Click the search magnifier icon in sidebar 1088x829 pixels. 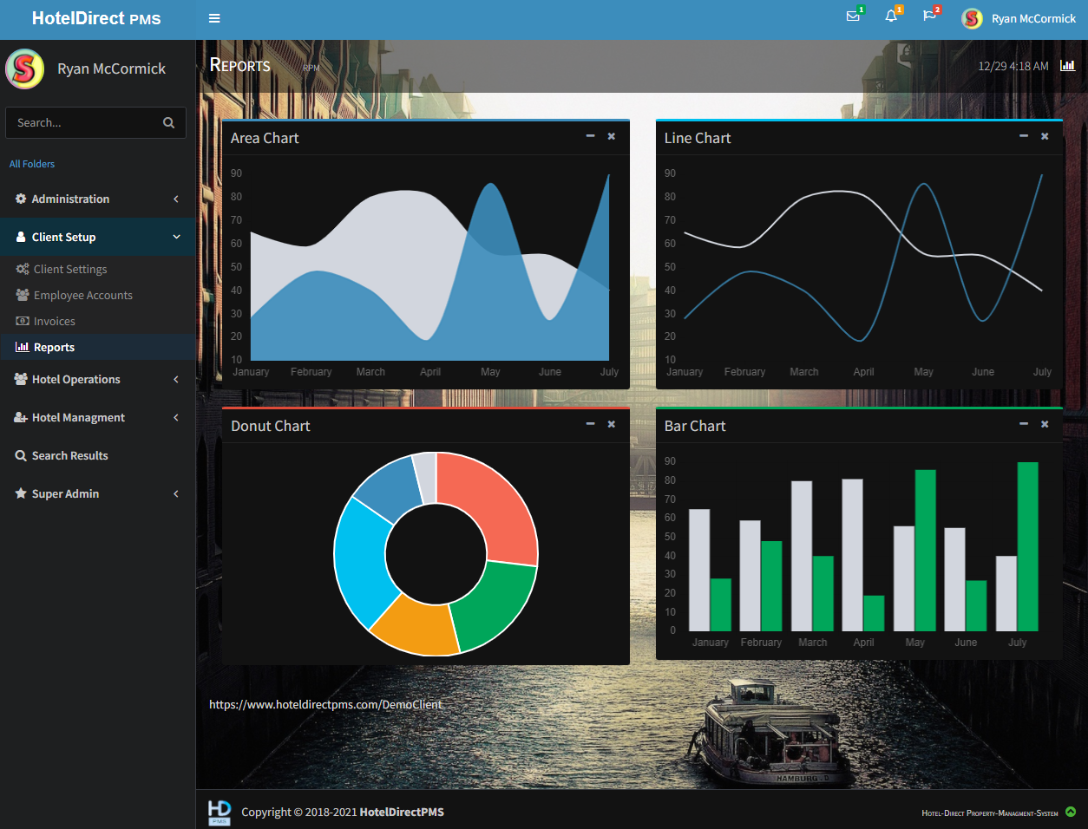click(169, 123)
